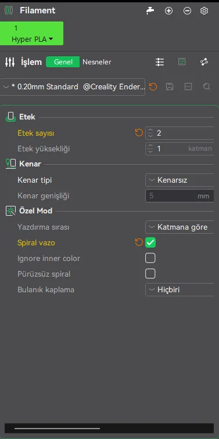219x439 pixels.
Task: Enable the Pürüzsüz spiral checkbox
Action: click(x=150, y=274)
